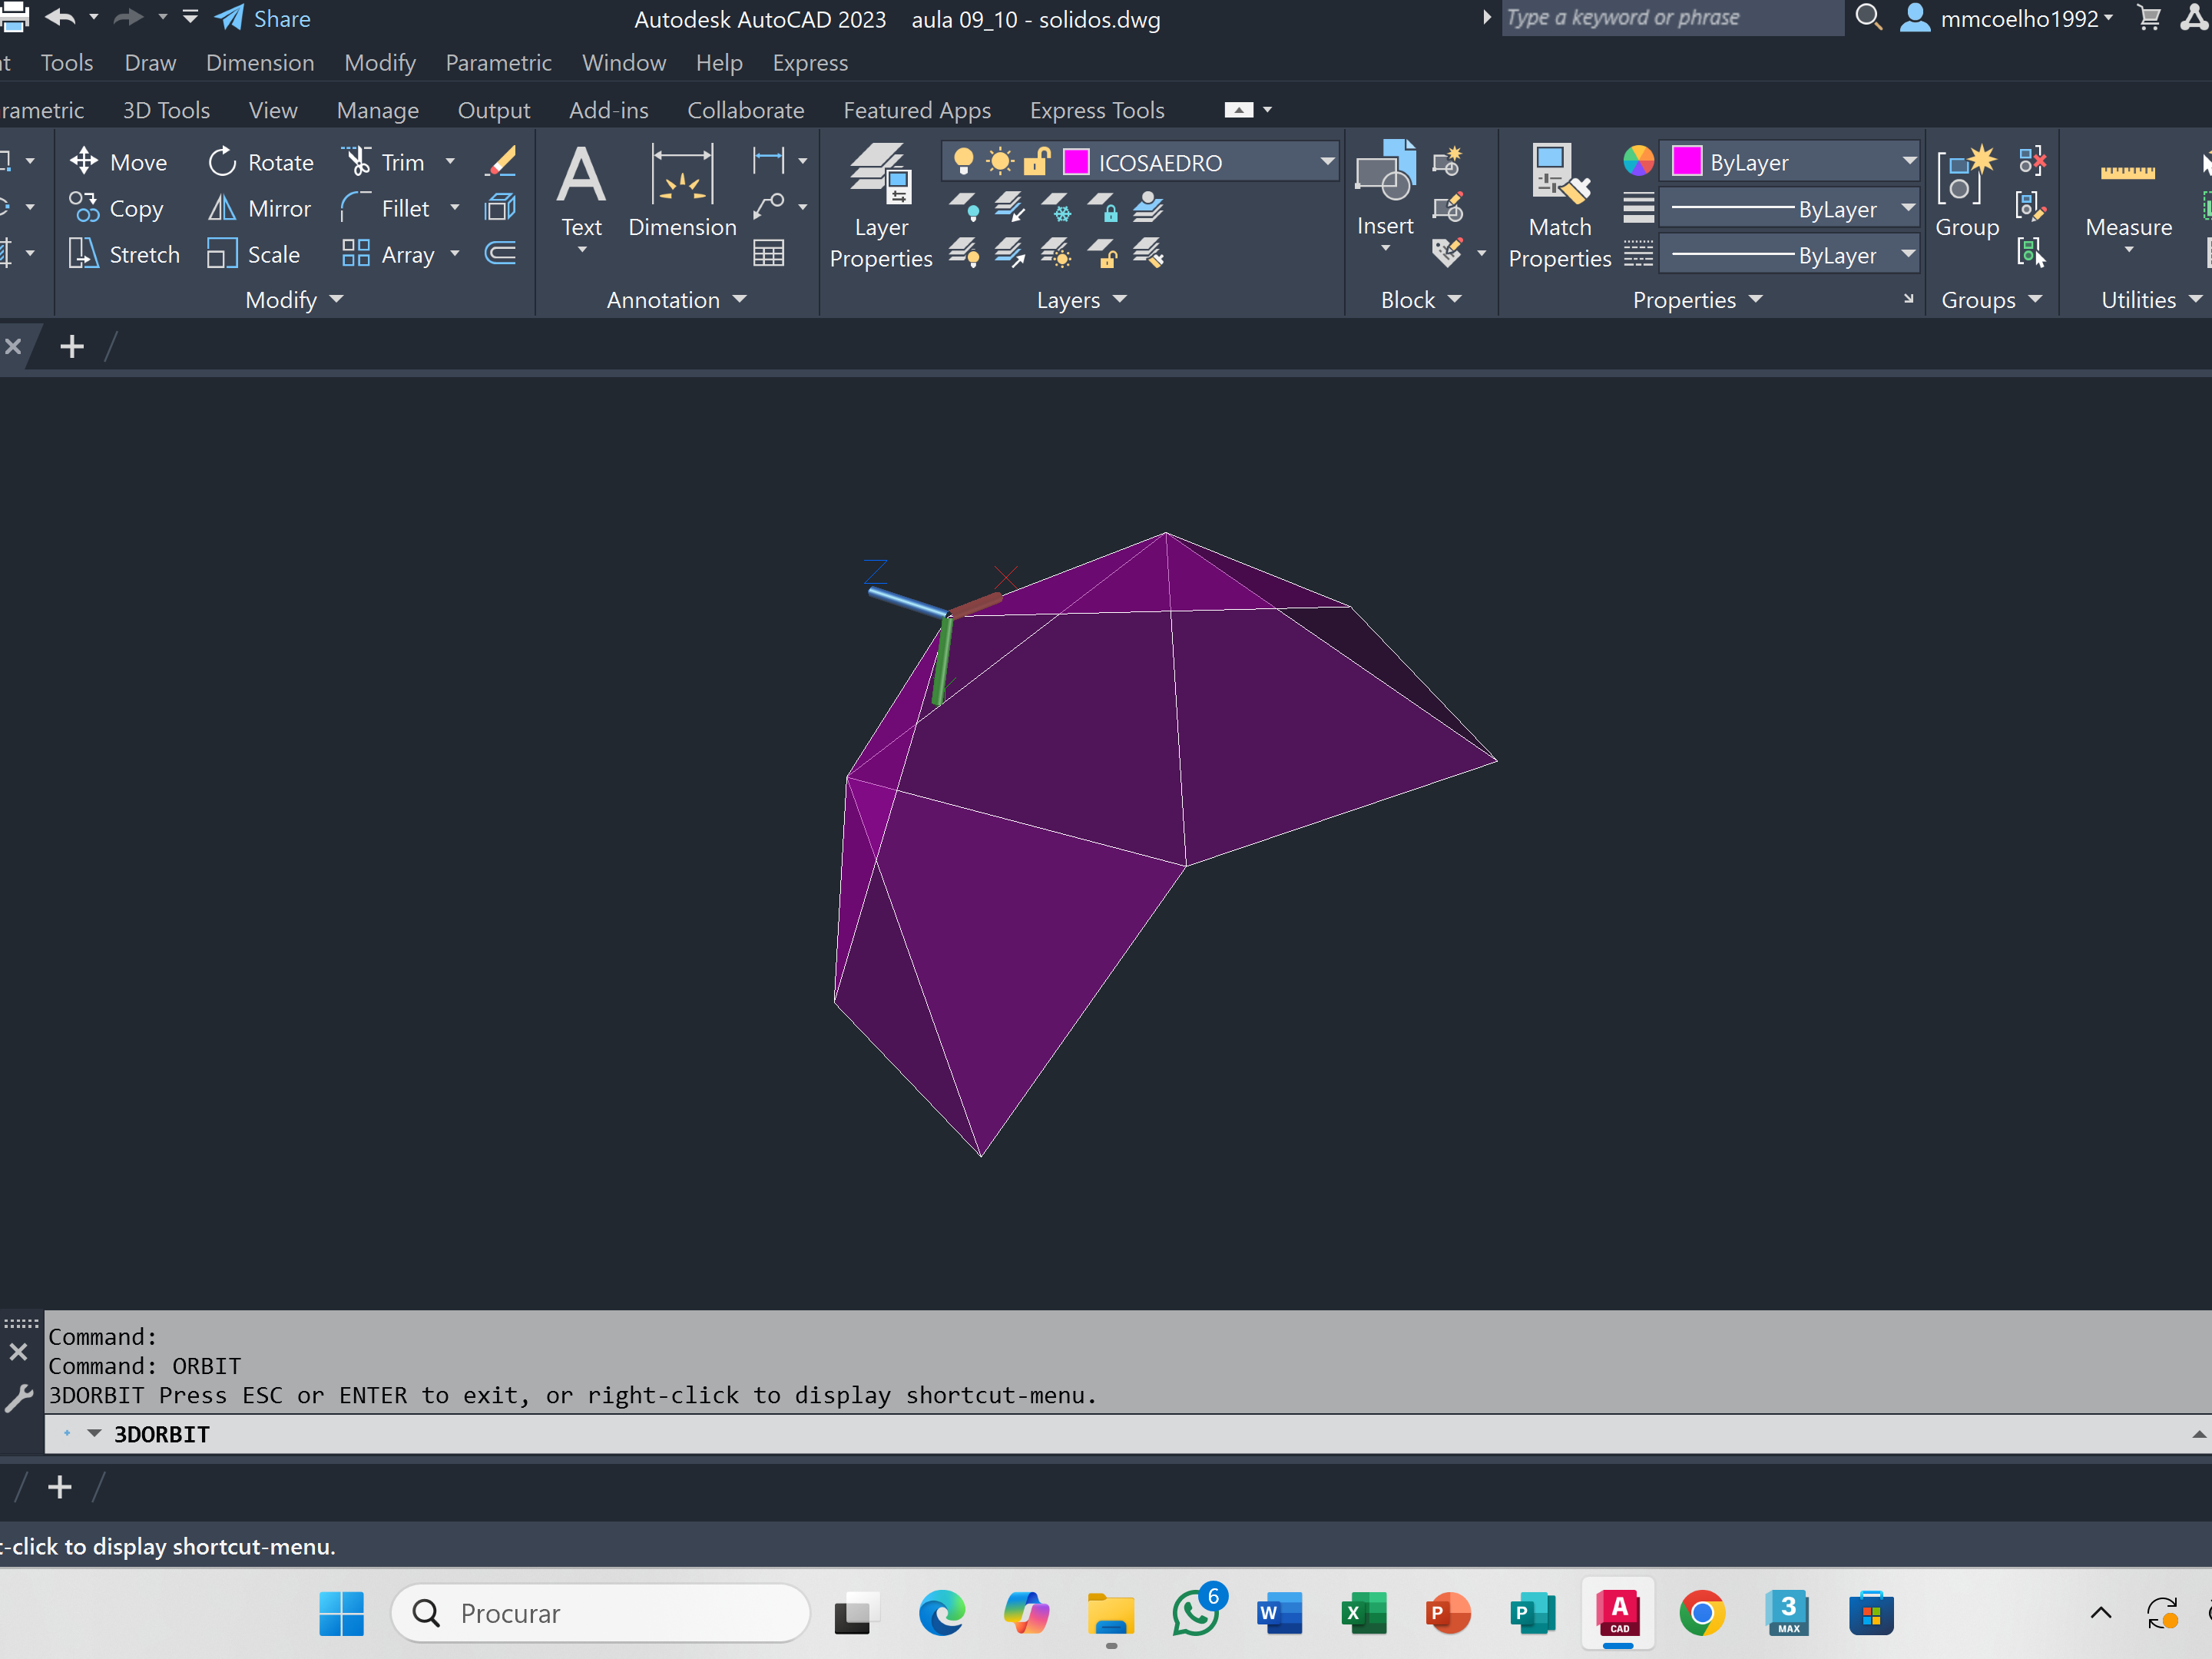The width and height of the screenshot is (2212, 1659).
Task: Click the magenta ICOSAEDRO layer color swatch
Action: pos(1076,162)
